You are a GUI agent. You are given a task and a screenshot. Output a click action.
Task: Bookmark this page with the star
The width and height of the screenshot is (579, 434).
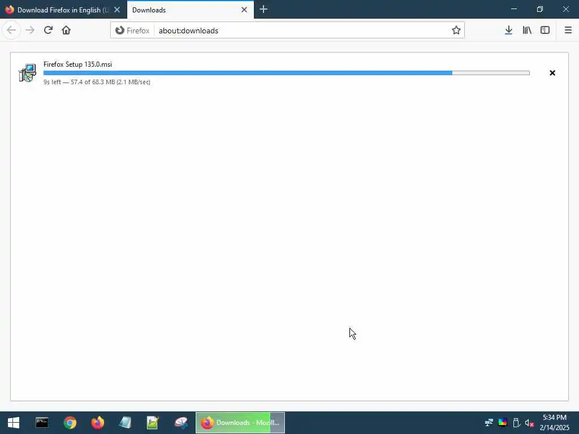456,31
